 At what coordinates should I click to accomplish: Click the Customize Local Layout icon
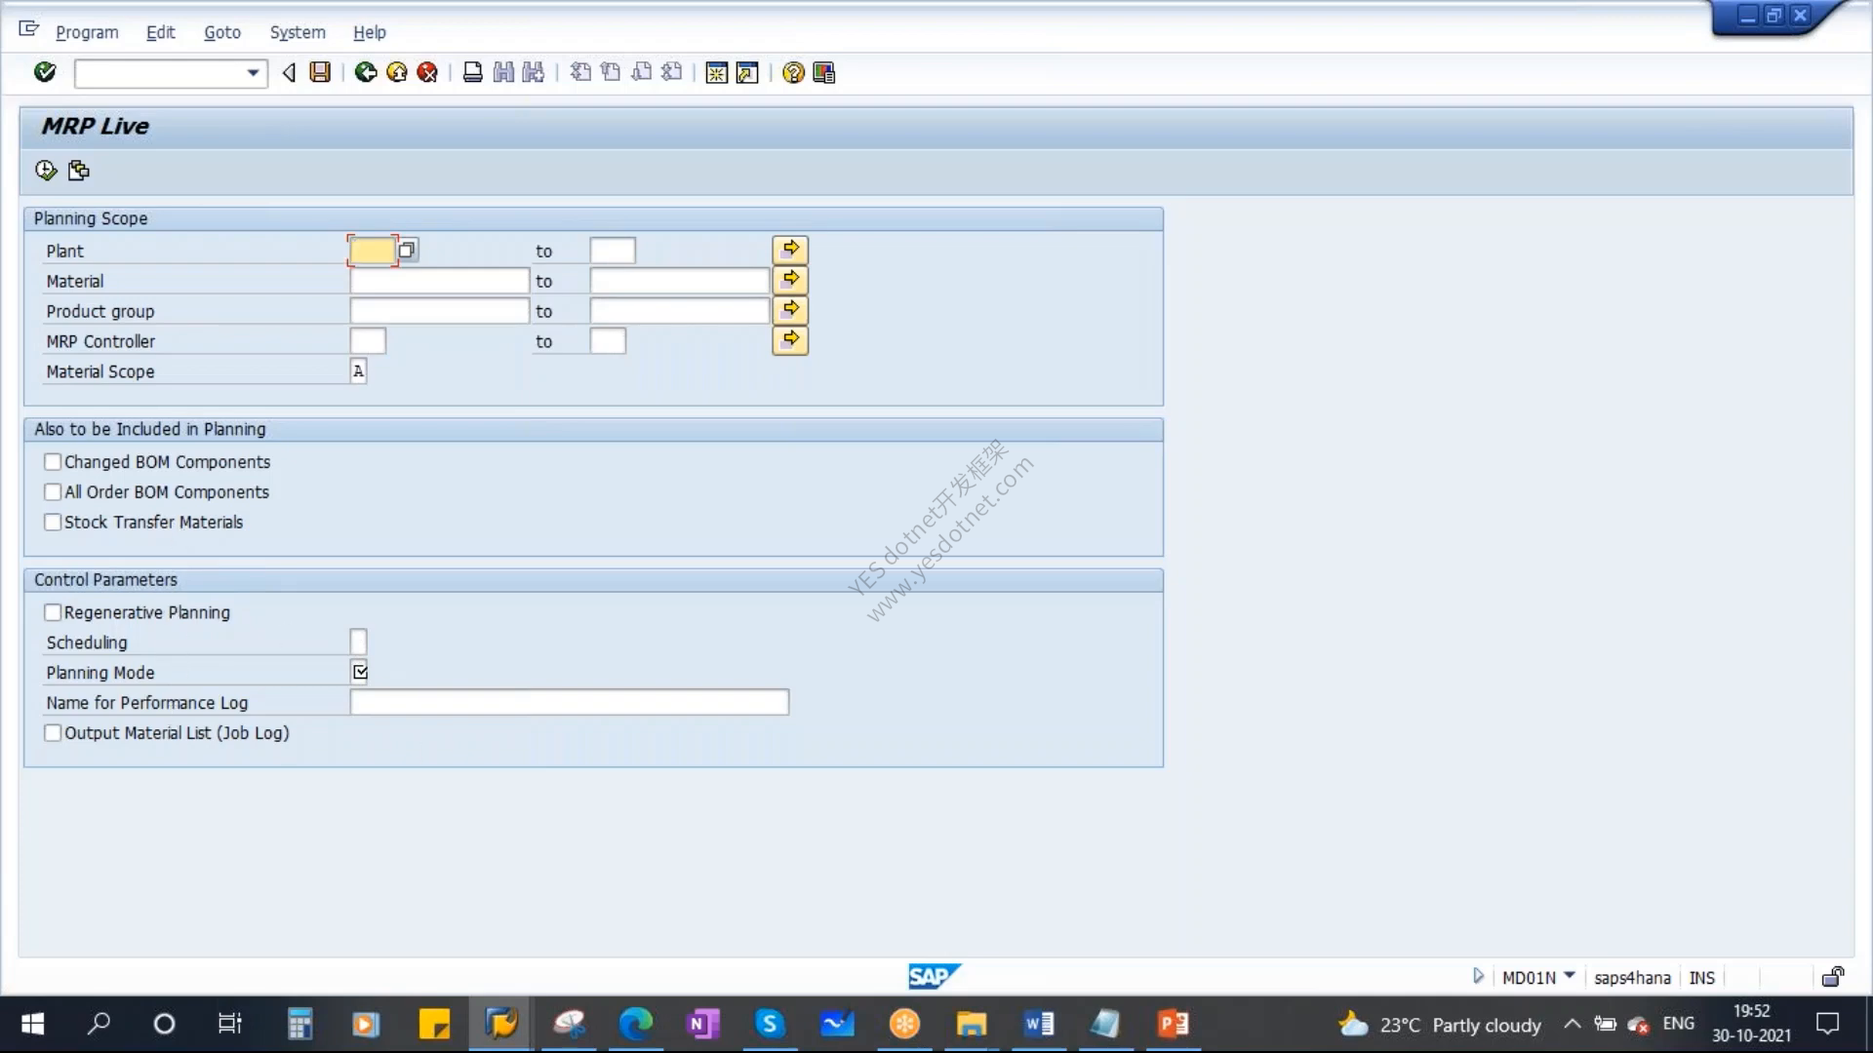coord(824,72)
